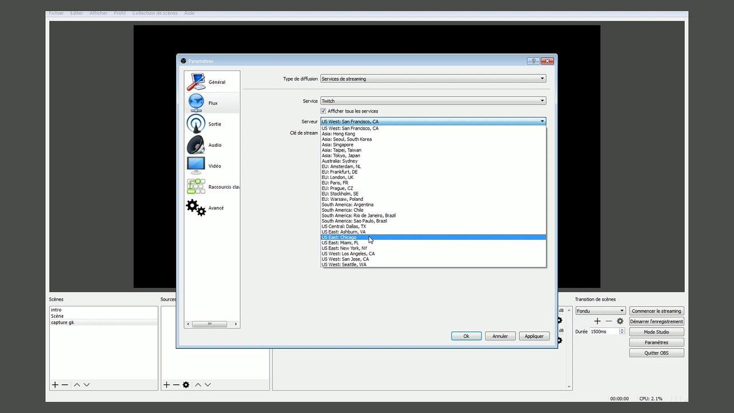Click the Mode Studio button
Image resolution: width=734 pixels, height=413 pixels.
click(657, 332)
